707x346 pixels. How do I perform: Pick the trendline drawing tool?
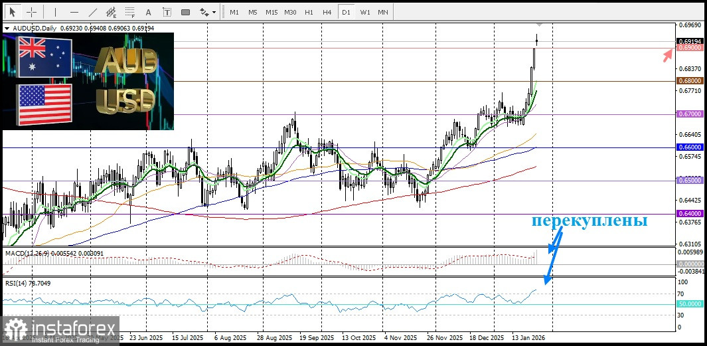click(x=92, y=12)
